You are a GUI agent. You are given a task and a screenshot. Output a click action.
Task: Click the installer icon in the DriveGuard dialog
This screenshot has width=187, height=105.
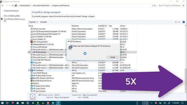(70, 47)
